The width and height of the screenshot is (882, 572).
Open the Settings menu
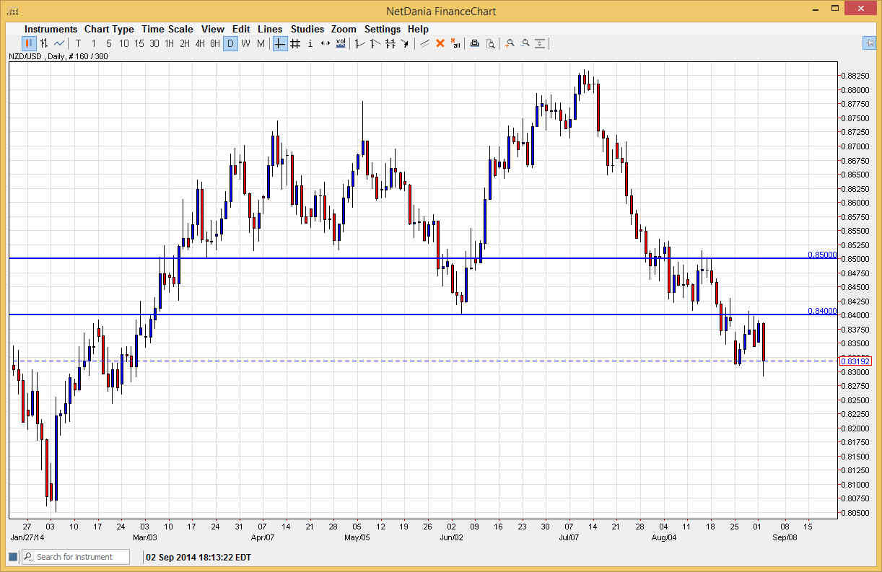pos(382,29)
